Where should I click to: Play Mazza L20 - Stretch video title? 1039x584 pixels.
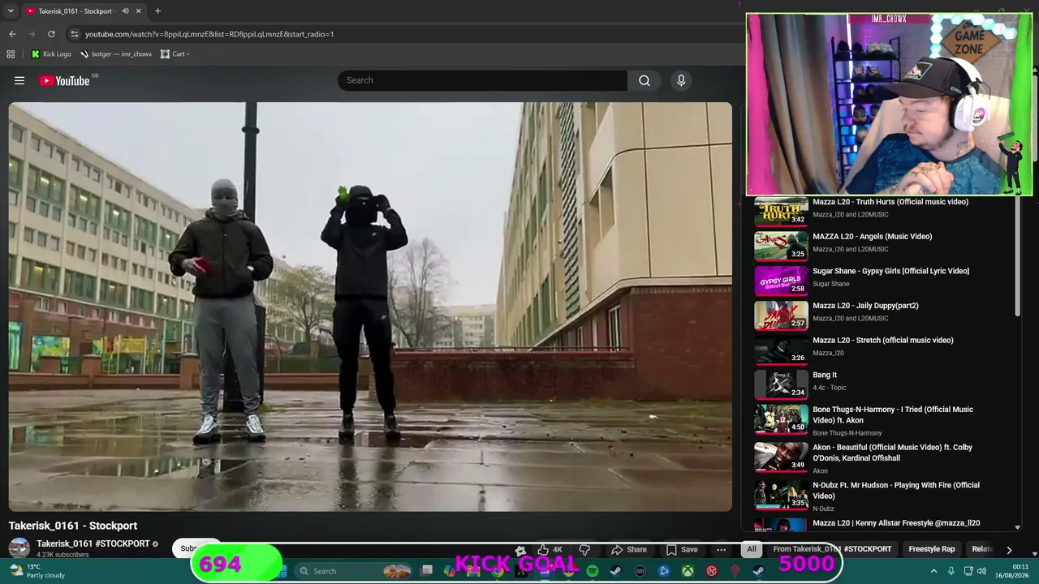[883, 341]
